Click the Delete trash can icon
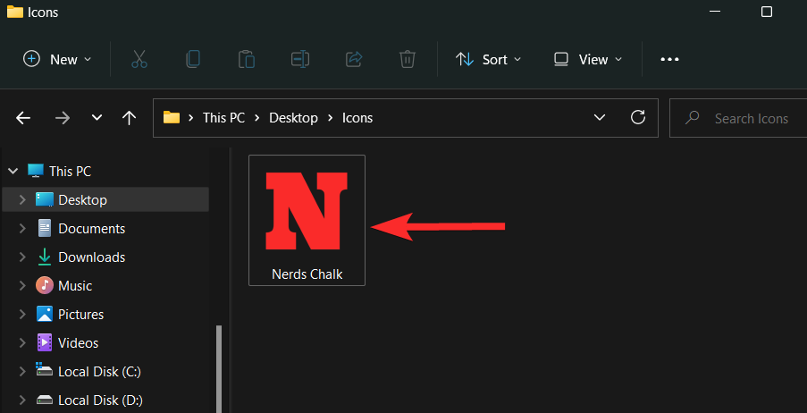The width and height of the screenshot is (807, 413). click(407, 60)
